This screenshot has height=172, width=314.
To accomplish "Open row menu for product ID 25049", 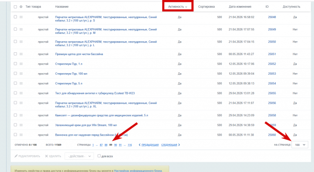I will (x=21, y=29).
